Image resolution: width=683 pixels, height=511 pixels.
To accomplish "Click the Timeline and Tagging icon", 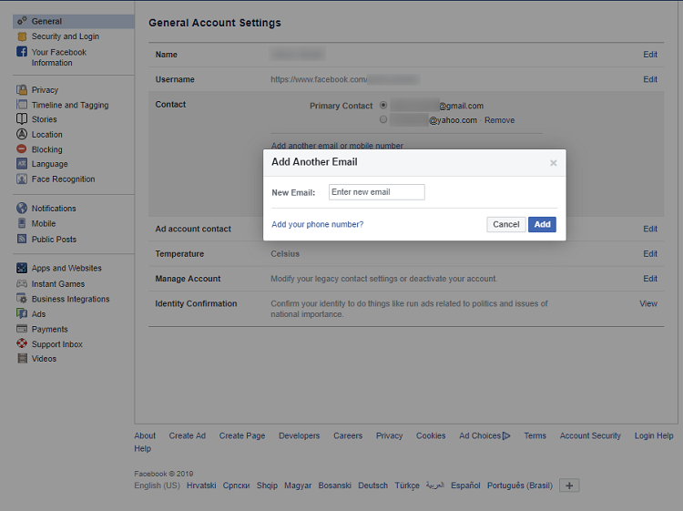I will 22,105.
